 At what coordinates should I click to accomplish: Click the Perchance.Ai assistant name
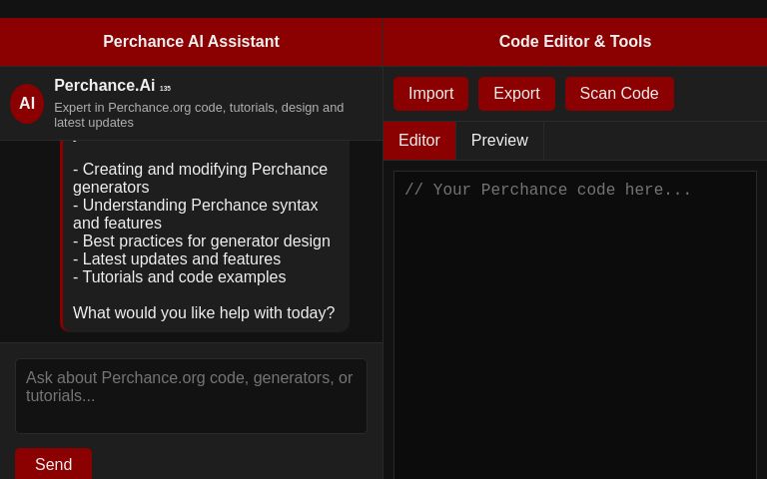[104, 86]
